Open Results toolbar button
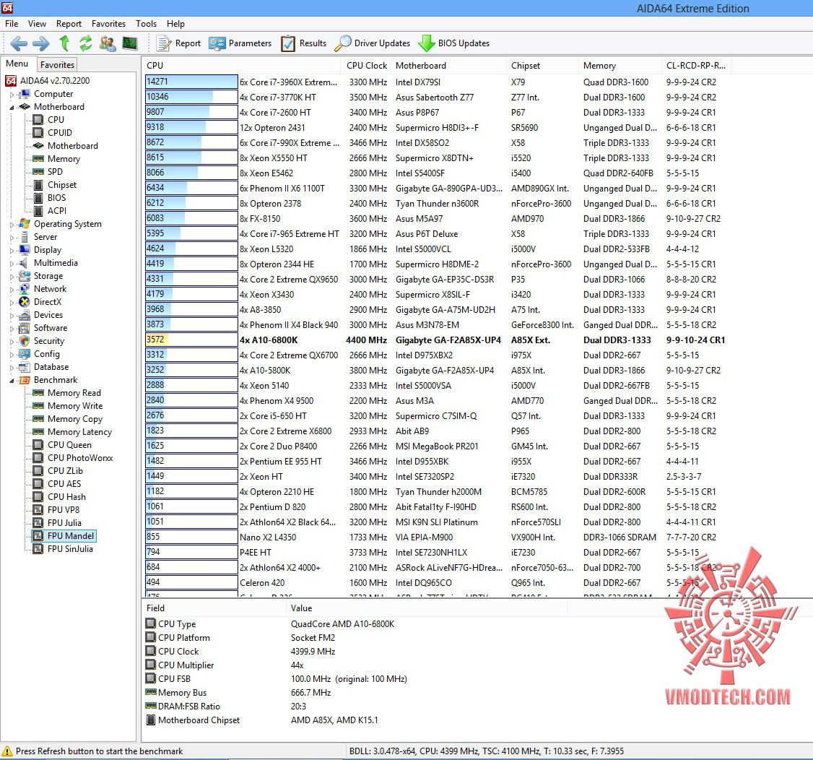Screen dimensions: 813x760 point(303,43)
